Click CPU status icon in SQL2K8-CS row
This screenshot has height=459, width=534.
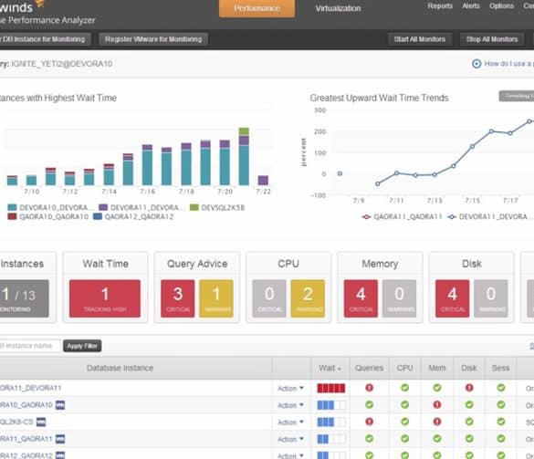point(404,422)
